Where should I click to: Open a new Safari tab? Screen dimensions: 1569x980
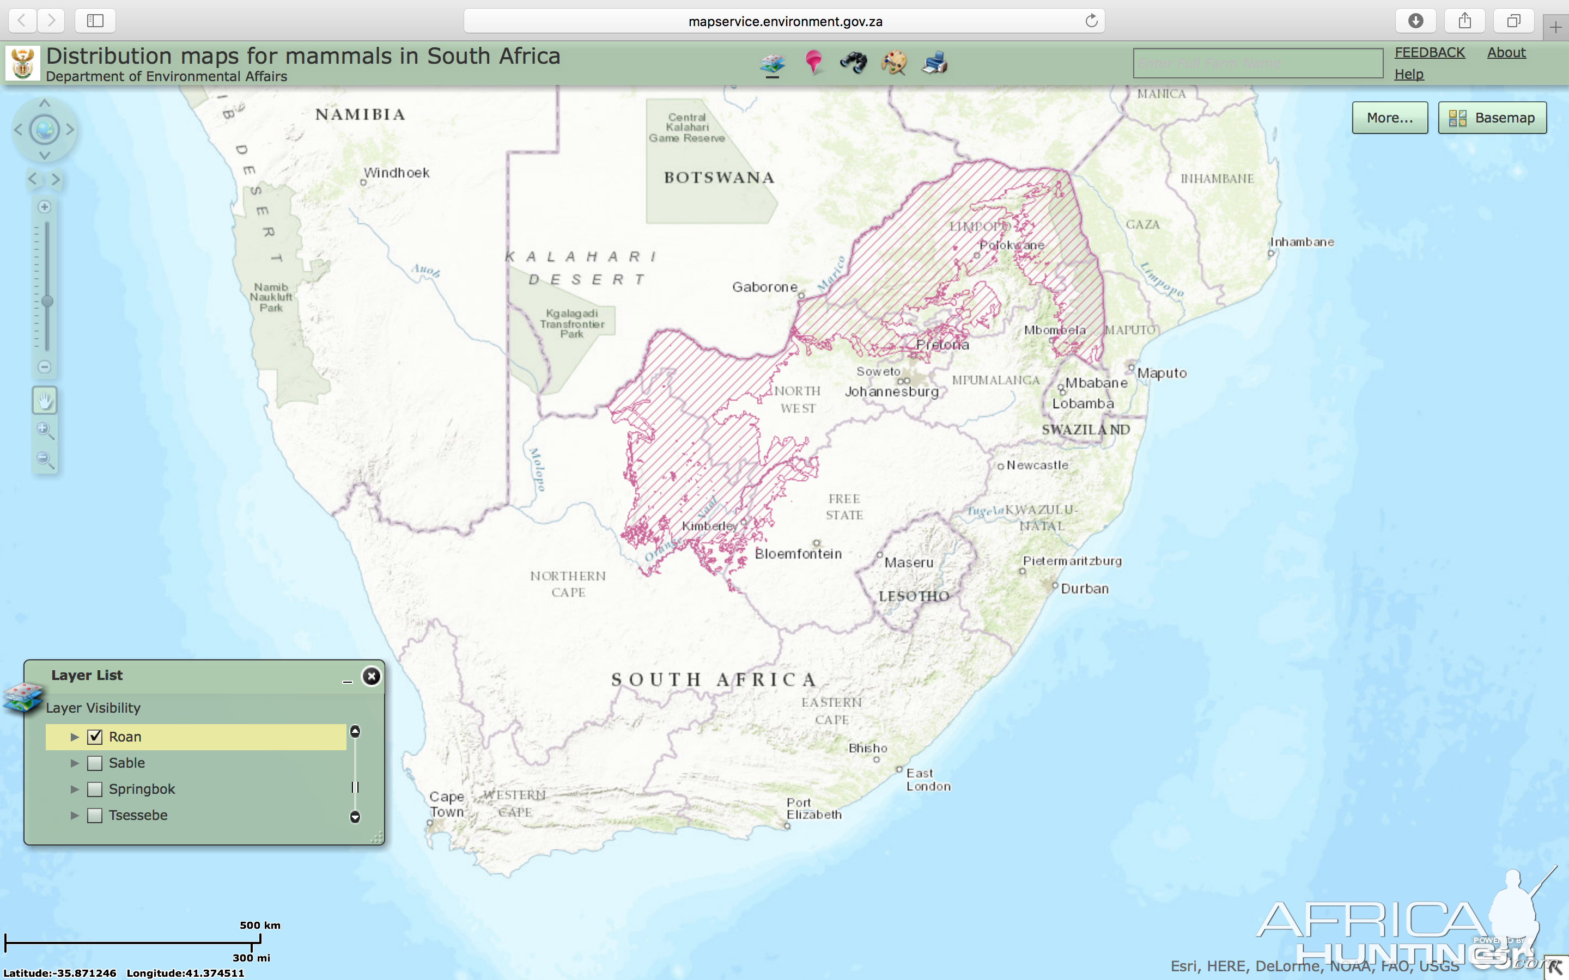click(x=1556, y=27)
